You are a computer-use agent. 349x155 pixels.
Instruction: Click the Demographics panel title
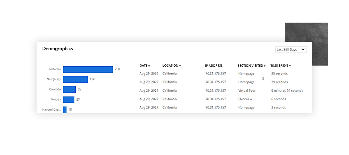[58, 49]
